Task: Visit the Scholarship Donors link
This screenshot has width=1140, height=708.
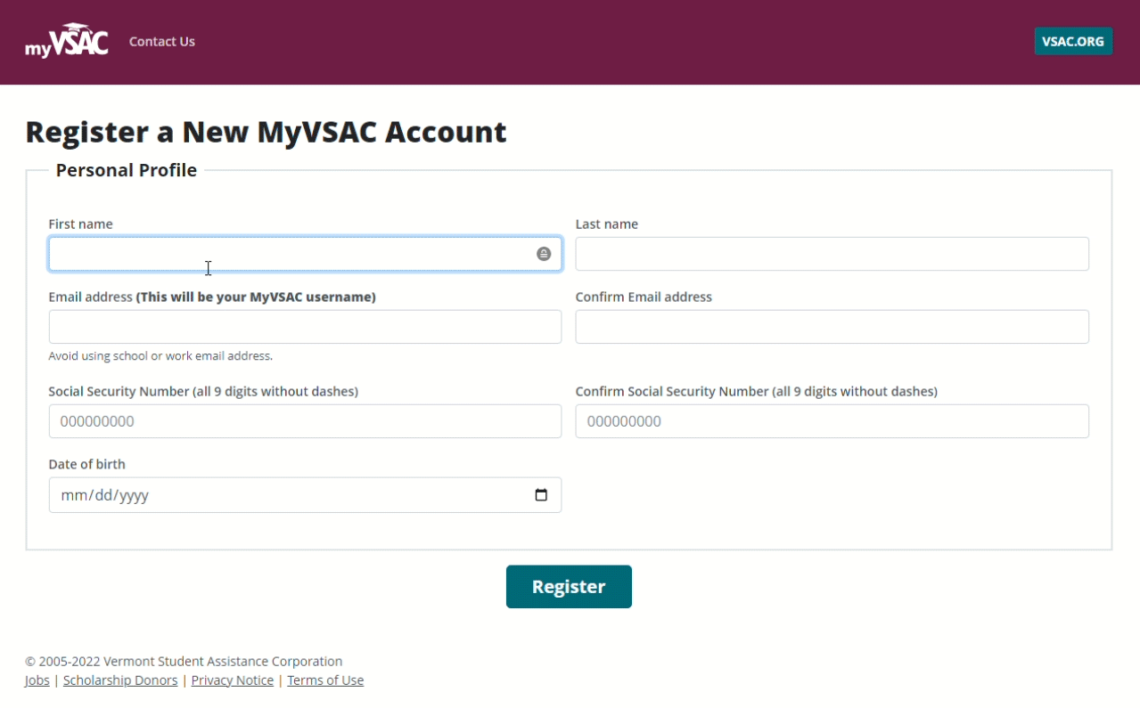Action: click(x=120, y=680)
